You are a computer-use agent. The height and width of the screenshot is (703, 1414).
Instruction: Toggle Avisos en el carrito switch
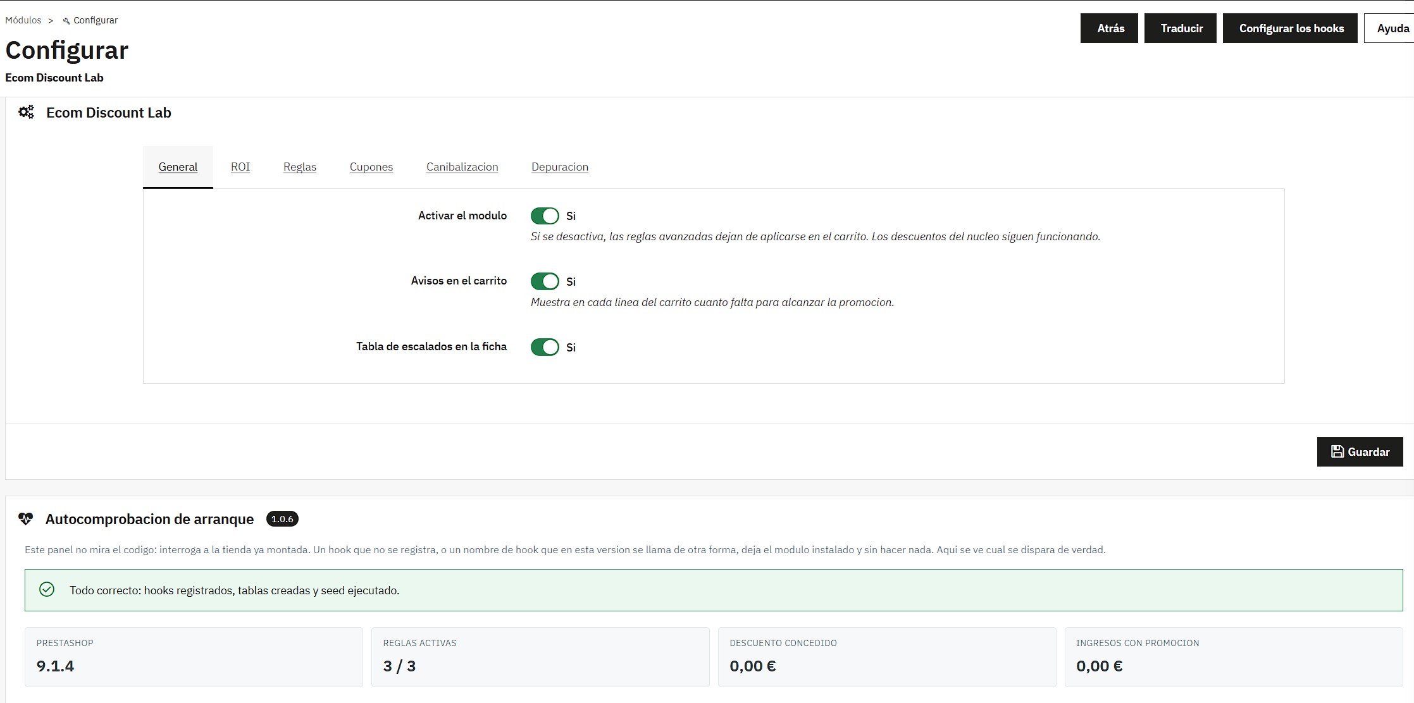545,281
